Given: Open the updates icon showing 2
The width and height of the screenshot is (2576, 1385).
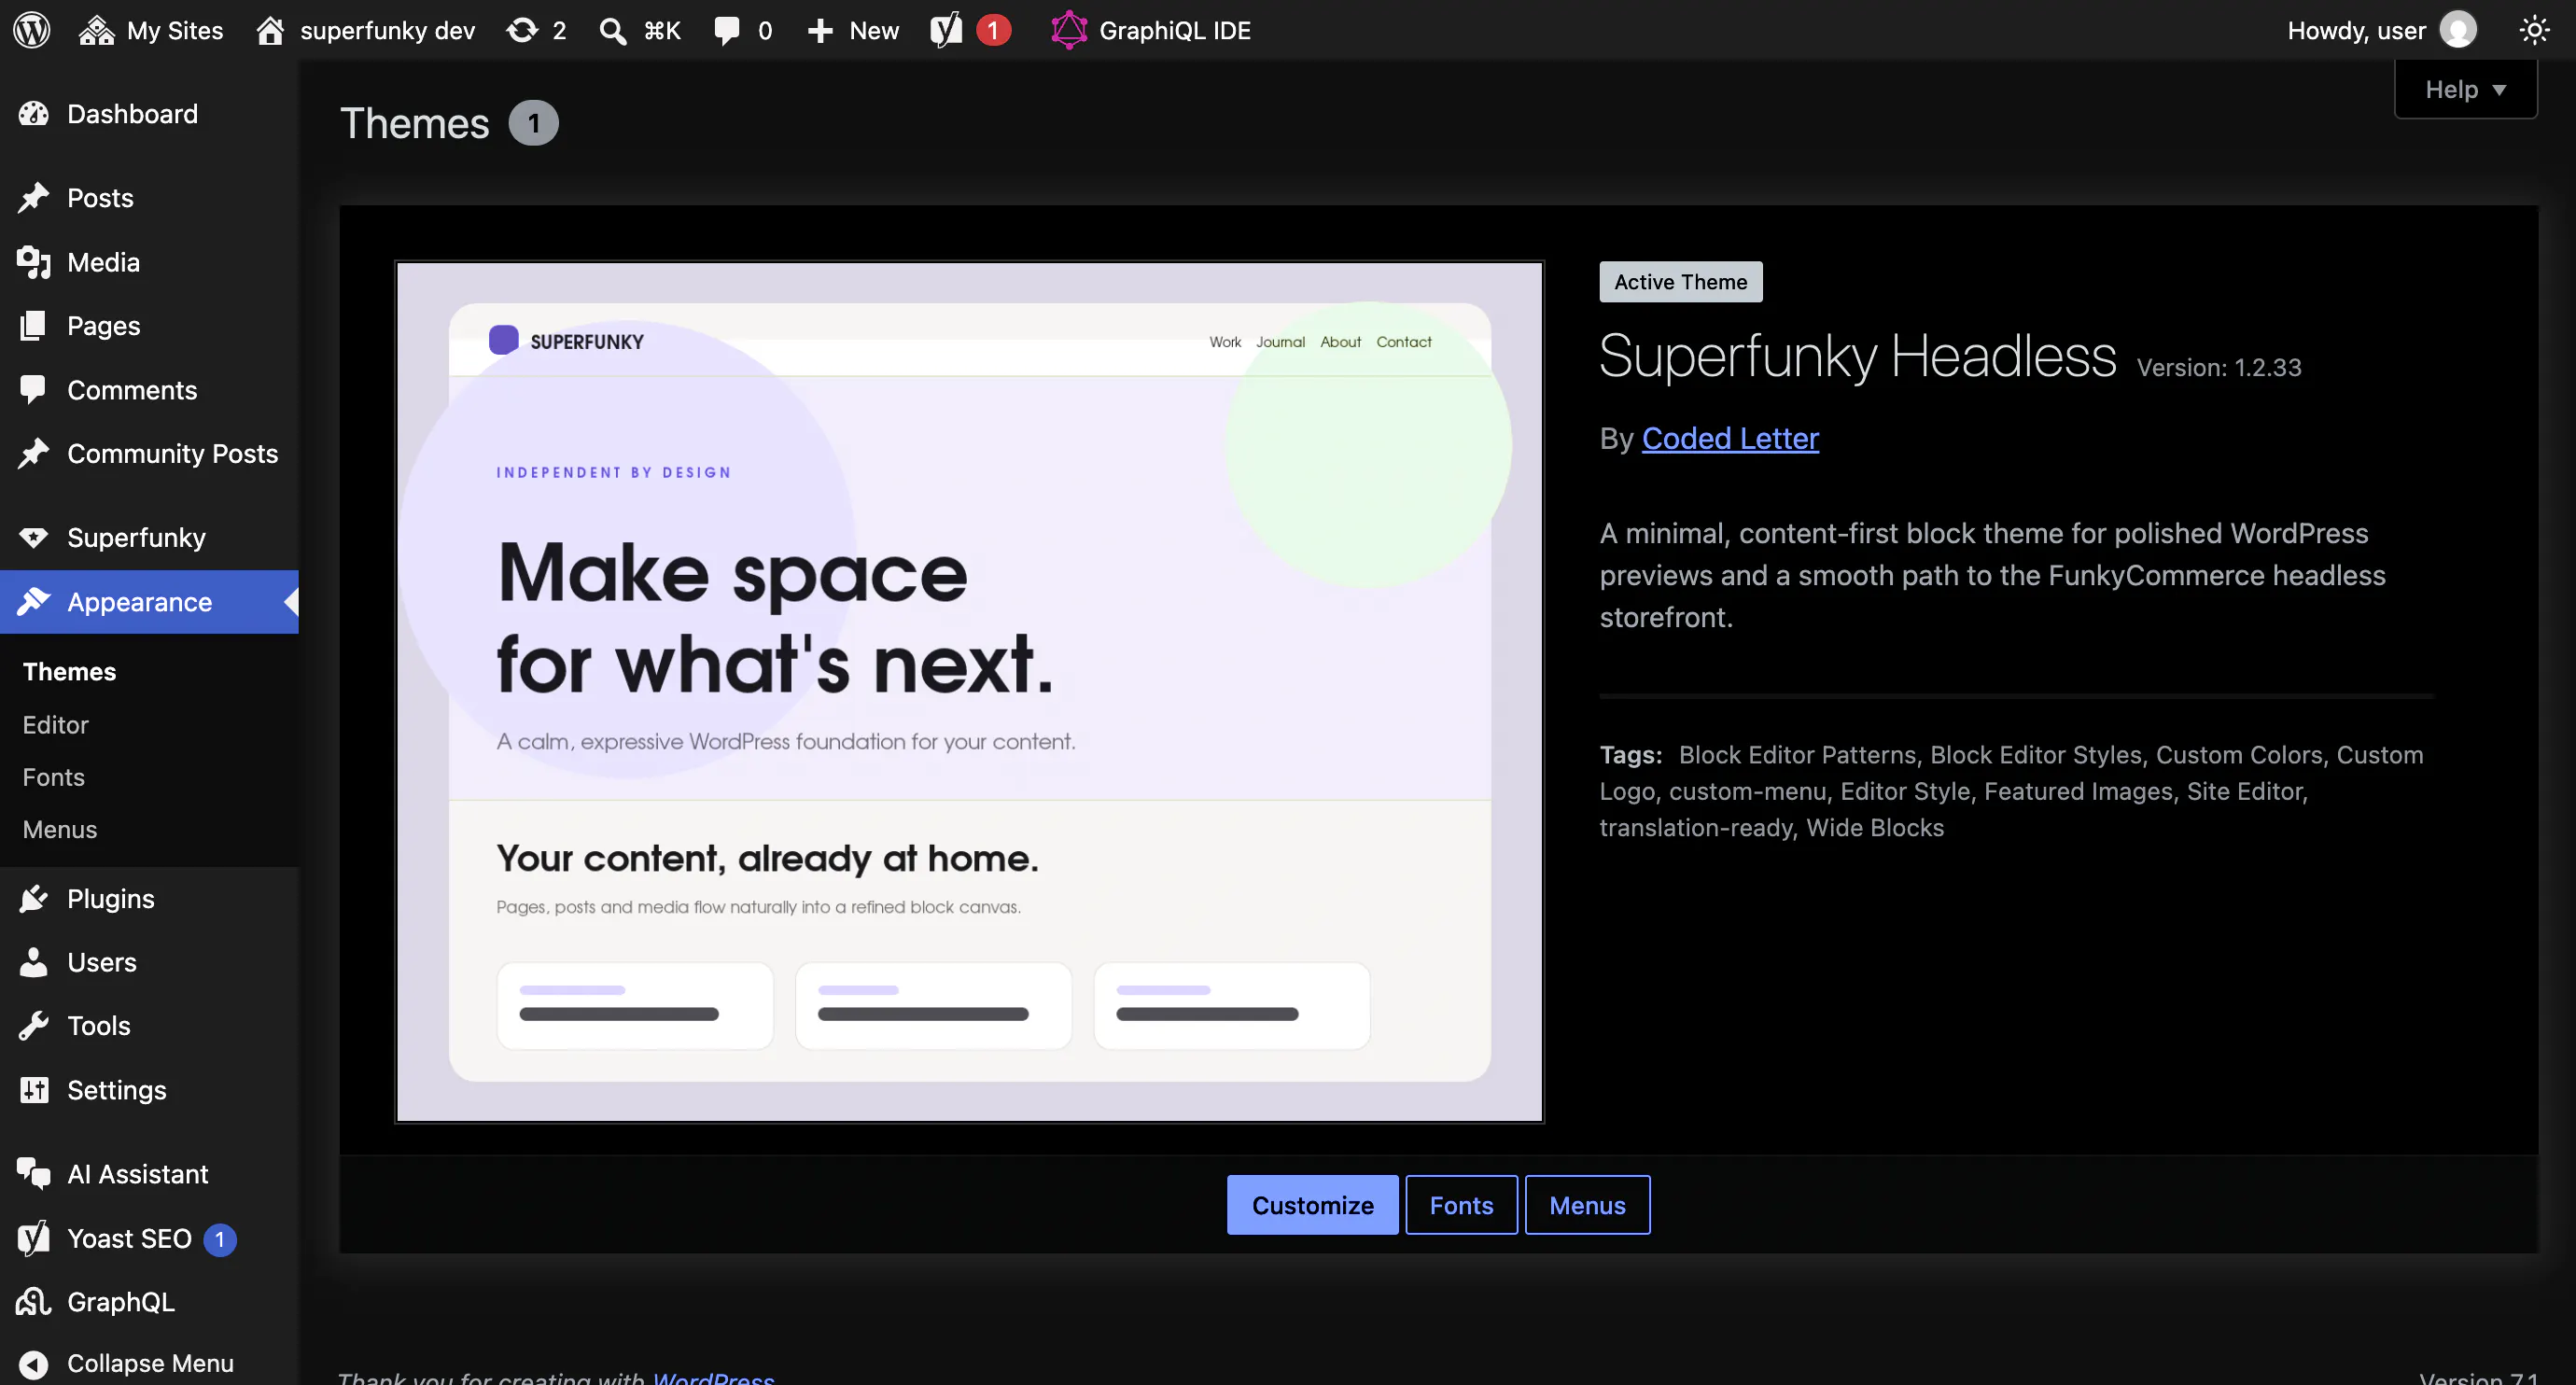Looking at the screenshot, I should click(x=522, y=30).
